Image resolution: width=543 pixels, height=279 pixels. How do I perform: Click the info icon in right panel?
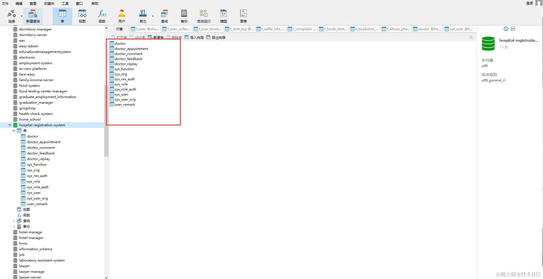point(506,29)
